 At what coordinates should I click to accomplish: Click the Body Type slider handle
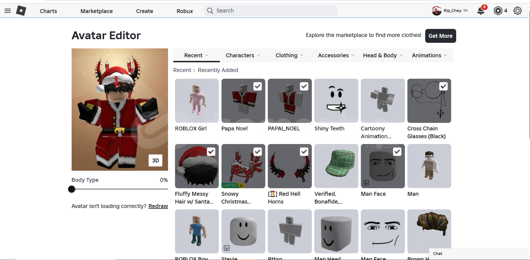coord(72,189)
